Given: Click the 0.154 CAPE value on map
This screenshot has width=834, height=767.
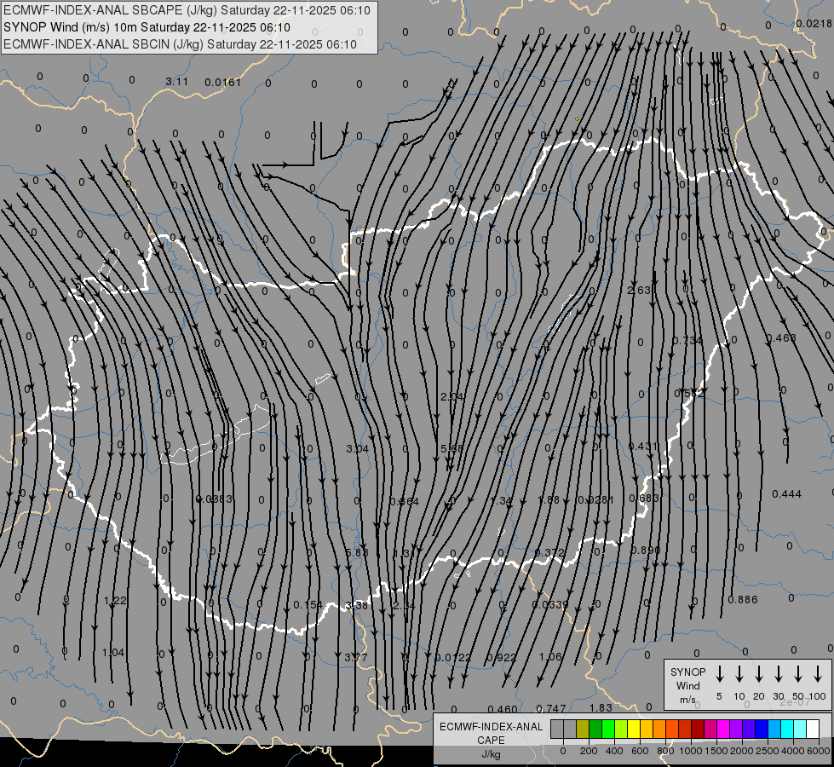Looking at the screenshot, I should tap(308, 605).
